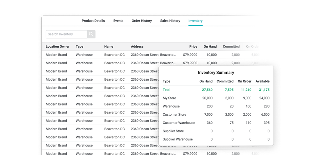
Task: Select the Inventory tab
Action: click(195, 21)
